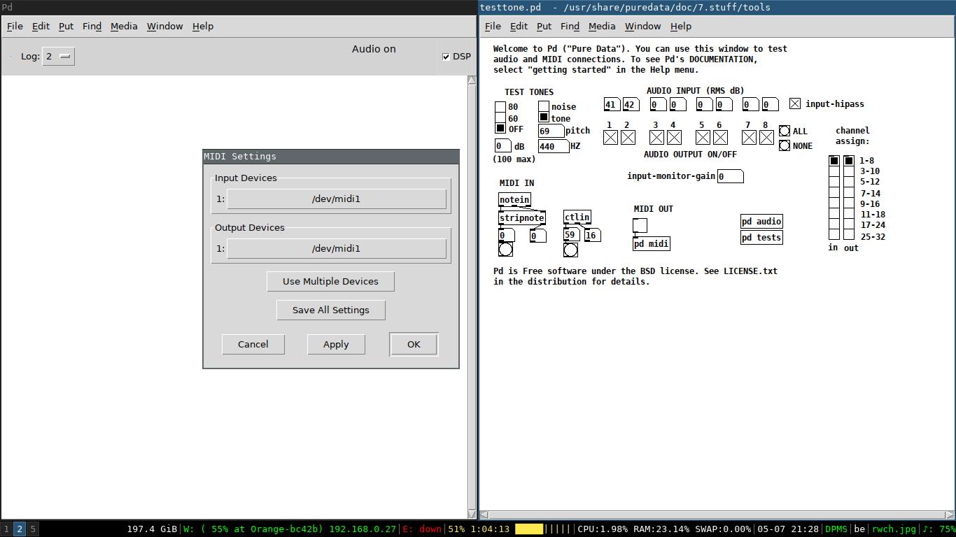Open Media menu in the Pd window
This screenshot has width=956, height=537.
pyautogui.click(x=124, y=26)
